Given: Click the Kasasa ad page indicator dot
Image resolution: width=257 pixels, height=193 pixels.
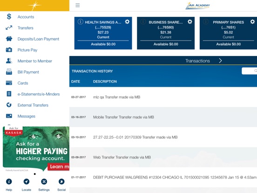Looking at the screenshot, I should (x=35, y=174).
